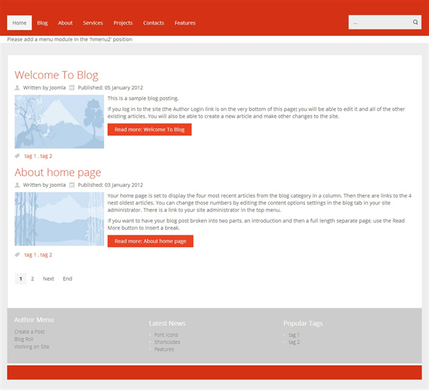Click author icon under About home page
The image size is (429, 390).
coord(17,185)
